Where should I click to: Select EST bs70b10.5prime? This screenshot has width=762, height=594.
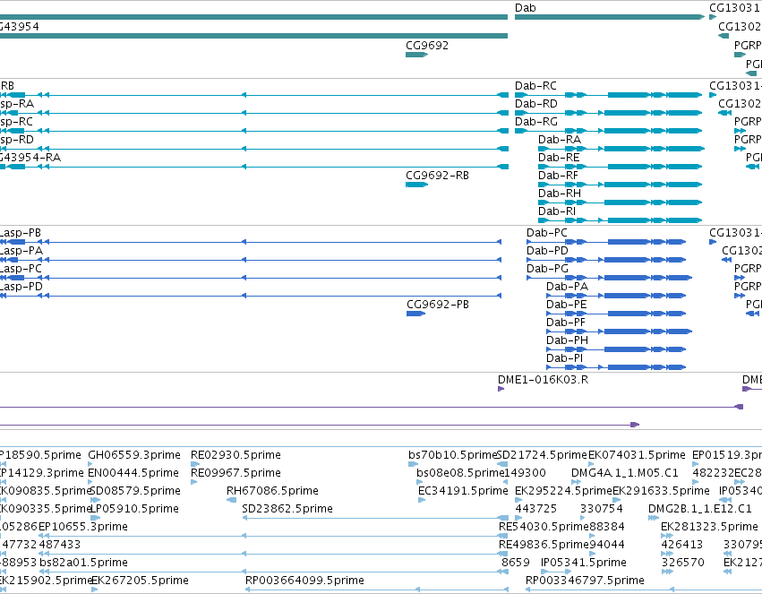pos(452,455)
